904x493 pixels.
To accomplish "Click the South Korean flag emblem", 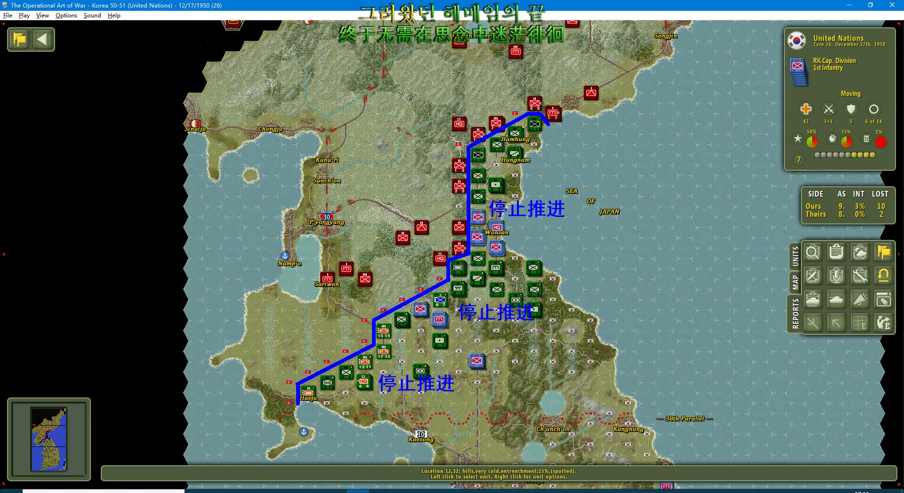I will pos(797,40).
